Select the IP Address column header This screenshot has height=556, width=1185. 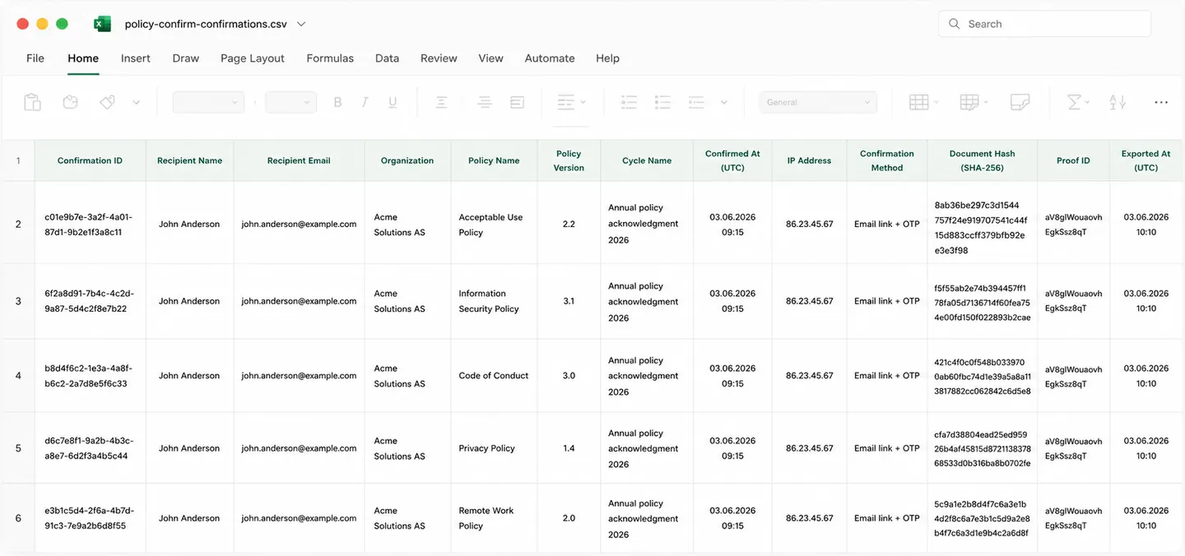[809, 160]
